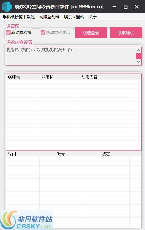145x230 pixels.
Task: Click the pink scrollbar thumb in comment box
Action: [x=138, y=56]
